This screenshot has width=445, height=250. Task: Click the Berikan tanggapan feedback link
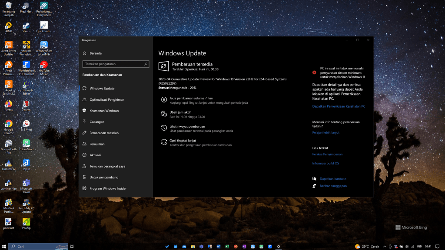tap(333, 186)
